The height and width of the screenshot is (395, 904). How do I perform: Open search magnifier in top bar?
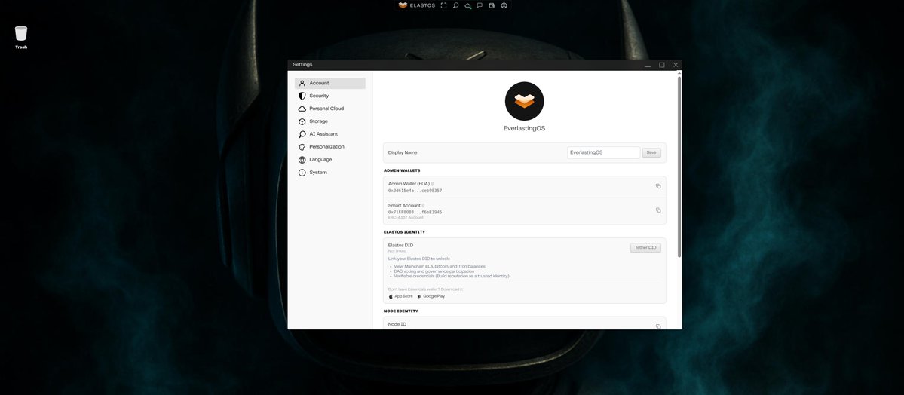pyautogui.click(x=455, y=5)
